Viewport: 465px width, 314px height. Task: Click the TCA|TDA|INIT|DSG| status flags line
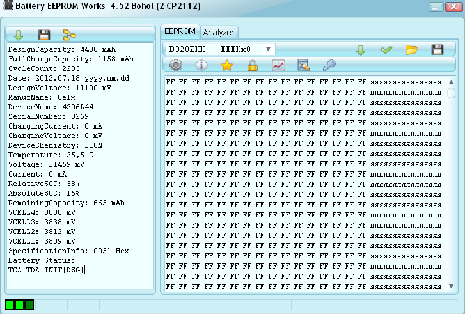pos(45,270)
